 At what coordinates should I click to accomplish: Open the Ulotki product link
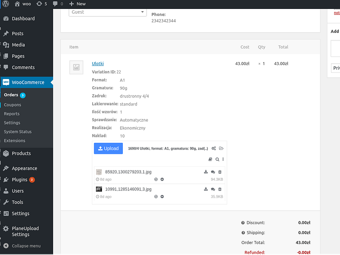click(98, 63)
